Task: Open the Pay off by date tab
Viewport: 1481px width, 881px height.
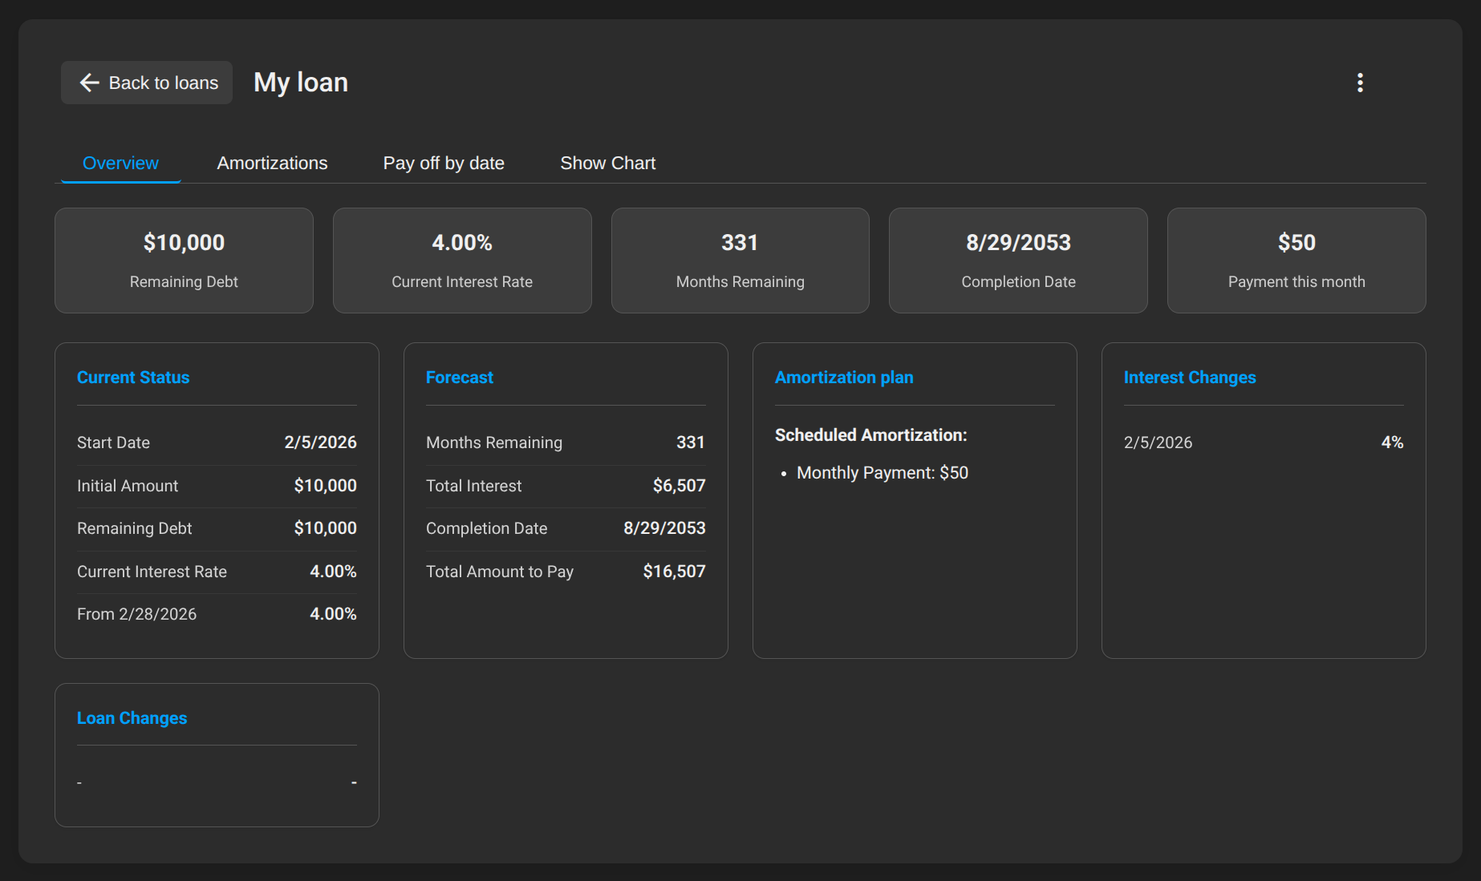Action: pos(443,163)
